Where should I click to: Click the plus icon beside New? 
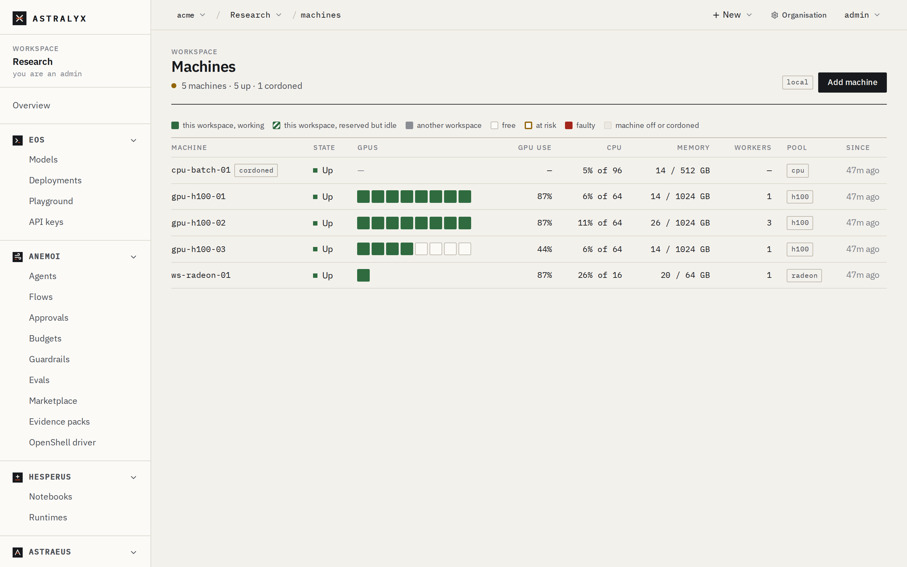pos(716,15)
